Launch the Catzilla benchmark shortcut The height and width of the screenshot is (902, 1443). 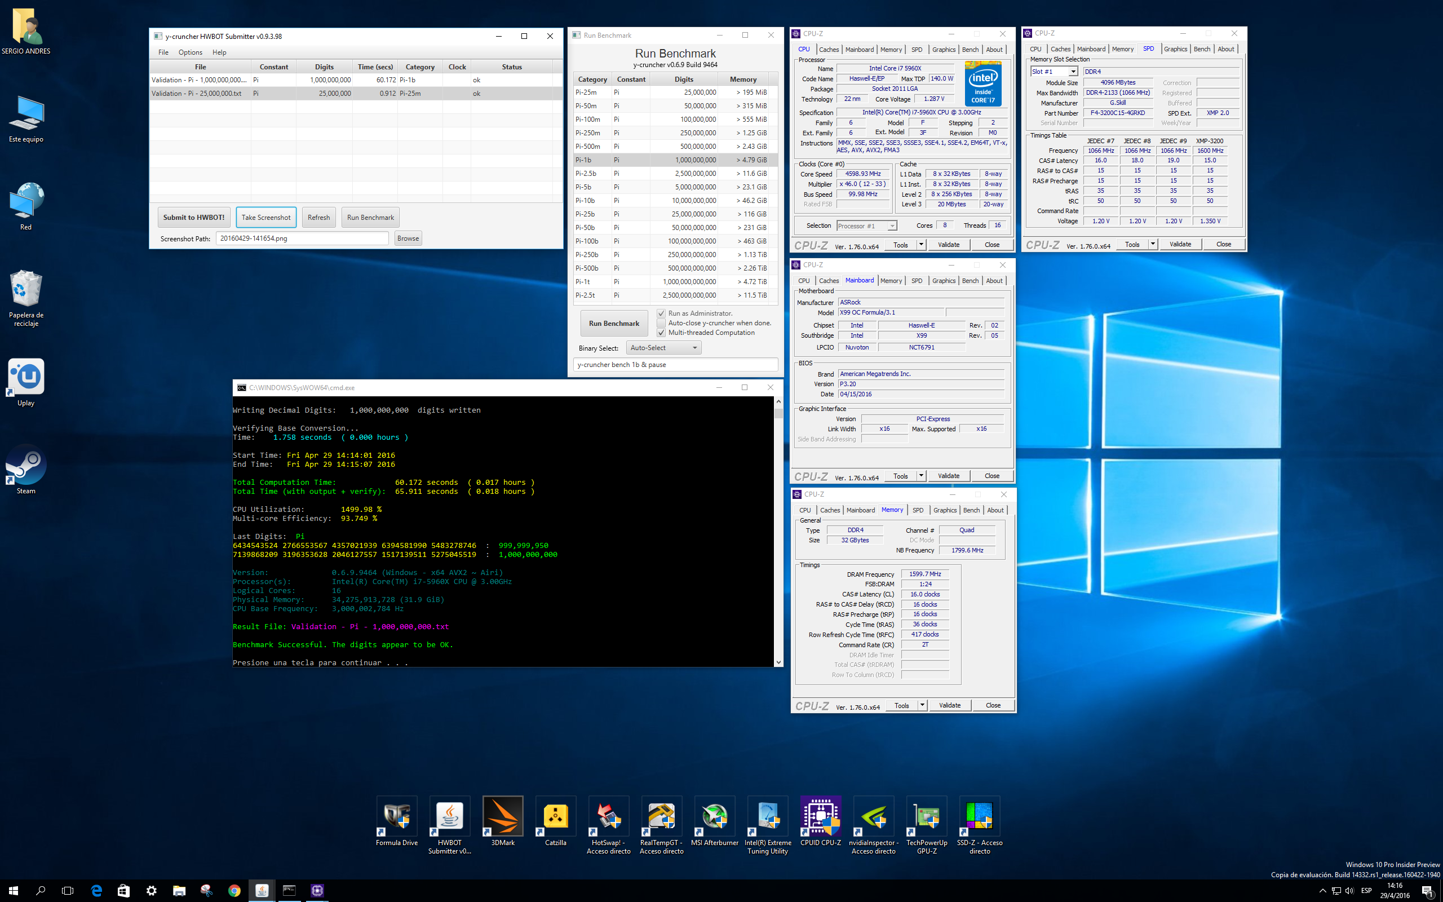click(x=556, y=821)
